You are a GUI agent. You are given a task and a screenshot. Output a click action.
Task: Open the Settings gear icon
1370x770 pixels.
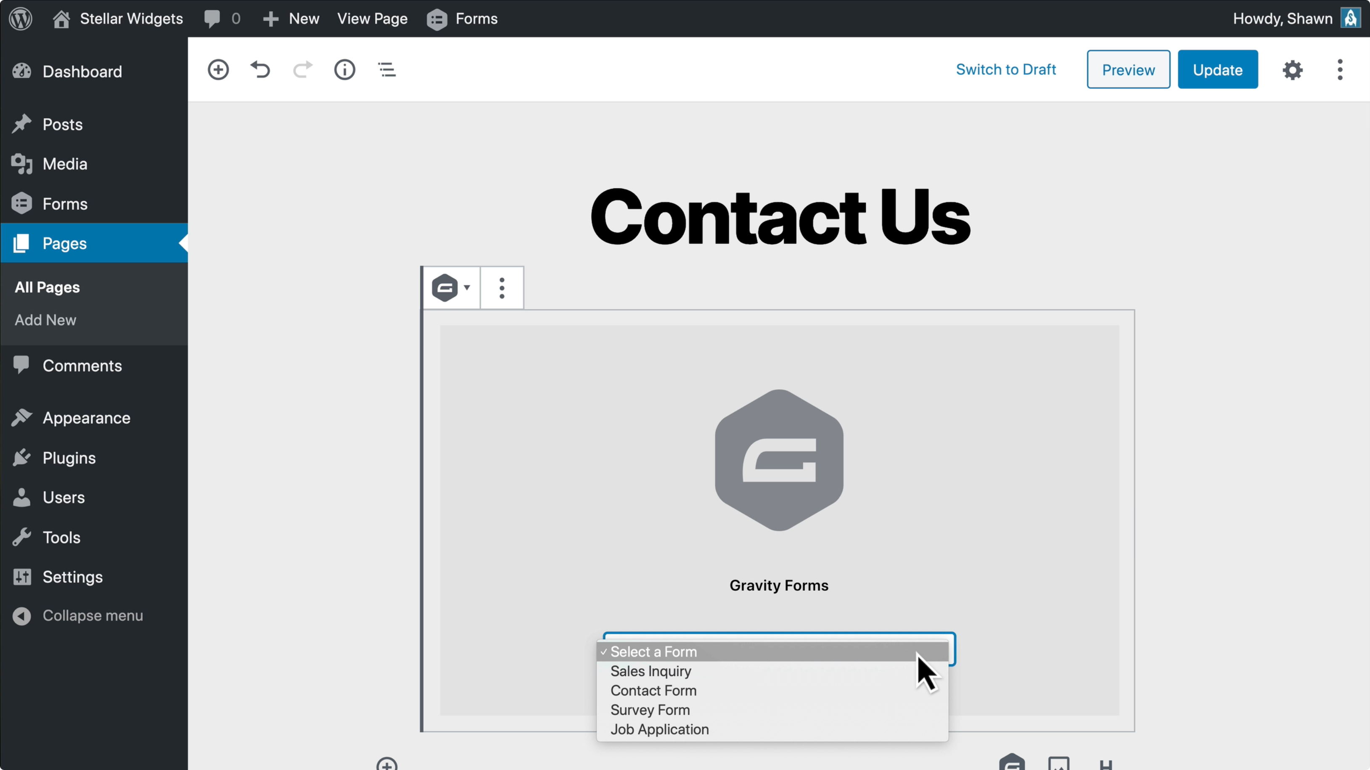coord(1292,70)
